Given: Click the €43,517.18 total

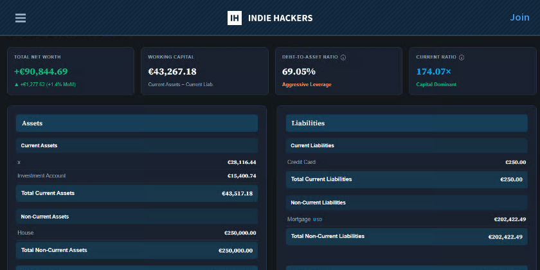Looking at the screenshot, I should pos(237,194).
